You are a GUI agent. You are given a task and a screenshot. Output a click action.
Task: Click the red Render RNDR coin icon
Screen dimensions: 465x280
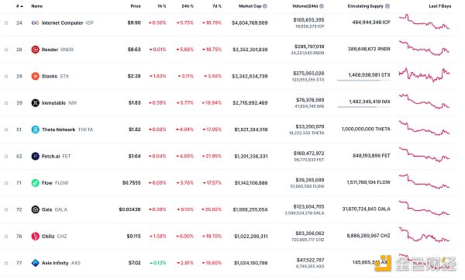[x=36, y=50]
